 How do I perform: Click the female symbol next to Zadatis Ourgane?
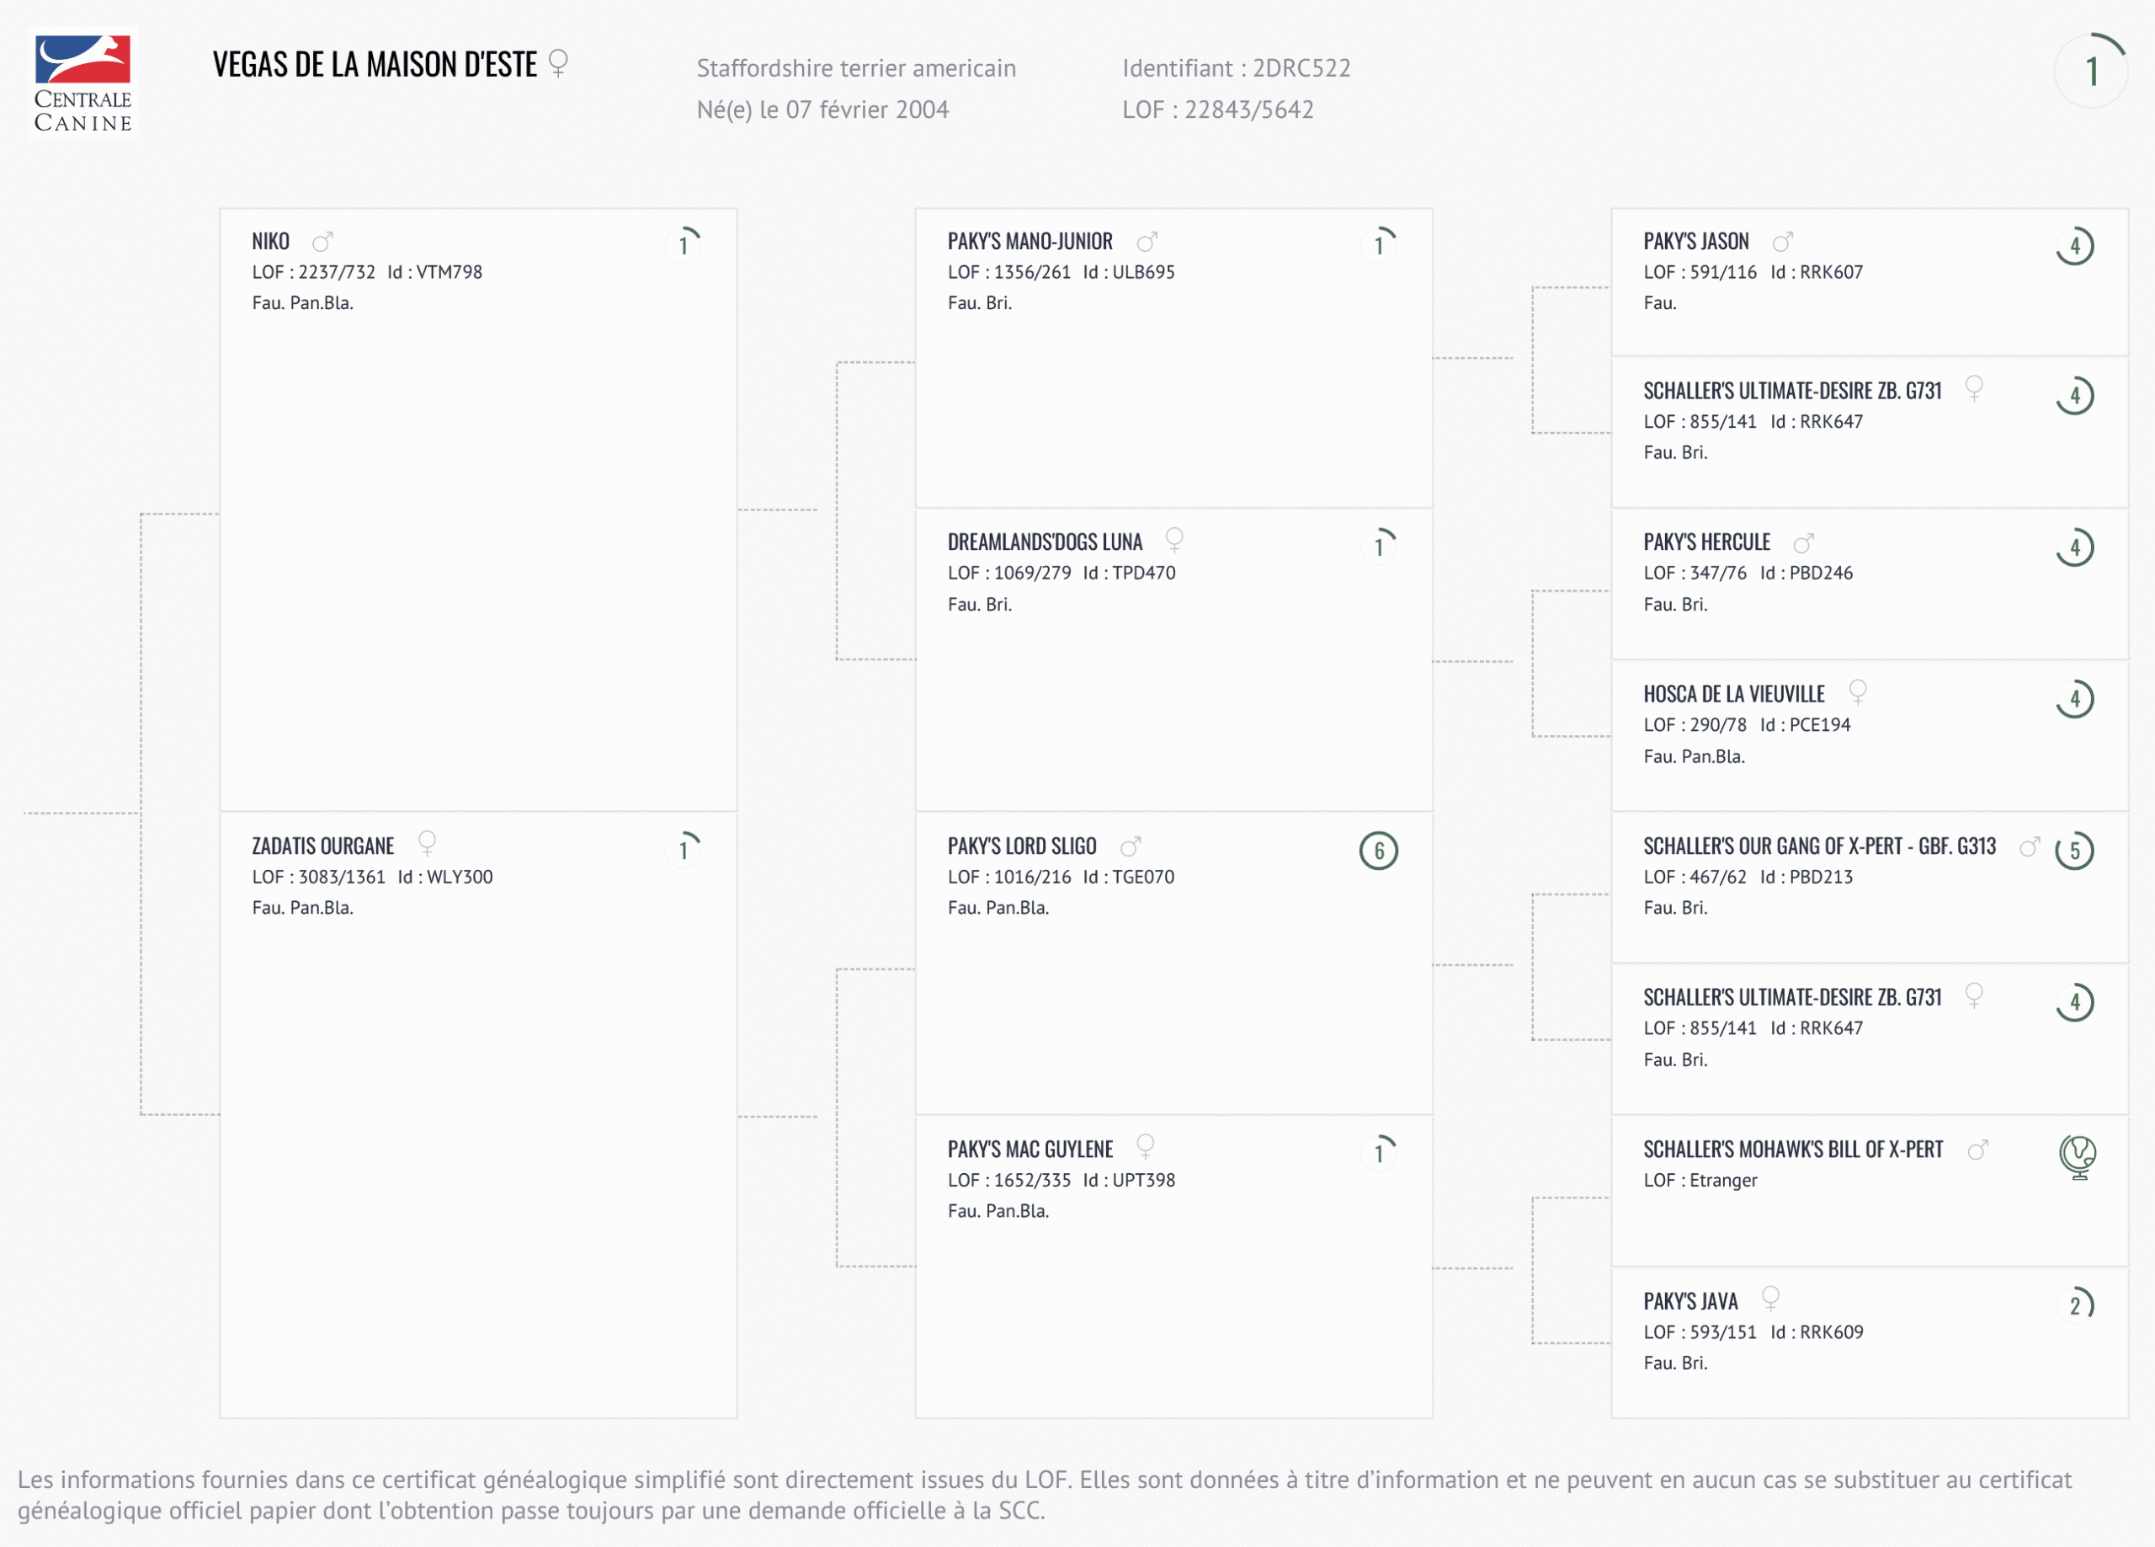[x=428, y=842]
